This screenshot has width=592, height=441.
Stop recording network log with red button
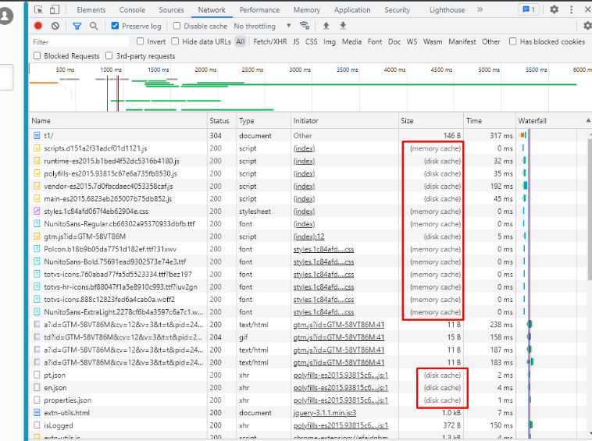38,26
